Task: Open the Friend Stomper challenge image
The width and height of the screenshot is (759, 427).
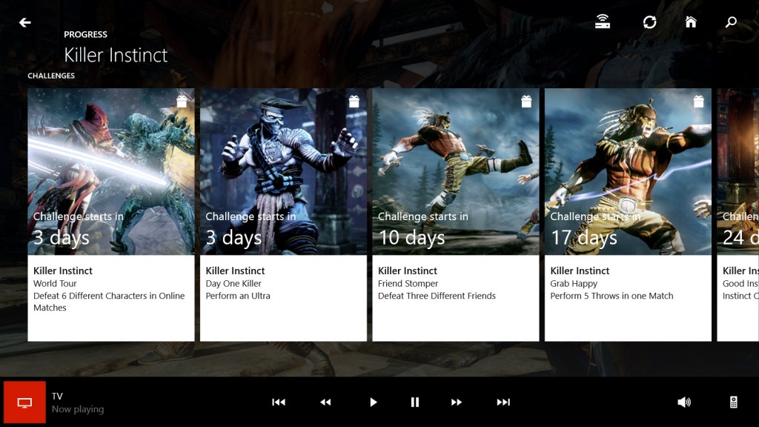Action: tap(456, 171)
